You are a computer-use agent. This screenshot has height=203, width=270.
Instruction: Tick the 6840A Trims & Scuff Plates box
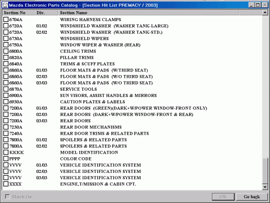(x=6, y=64)
